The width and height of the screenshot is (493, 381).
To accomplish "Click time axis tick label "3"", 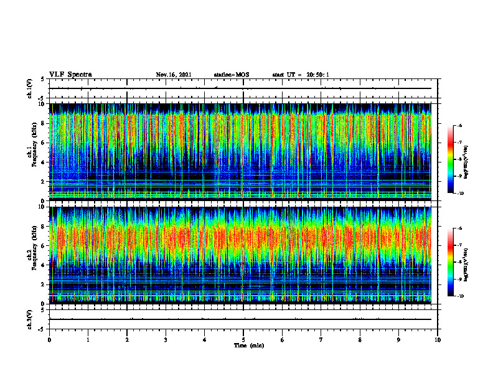I will click(166, 340).
